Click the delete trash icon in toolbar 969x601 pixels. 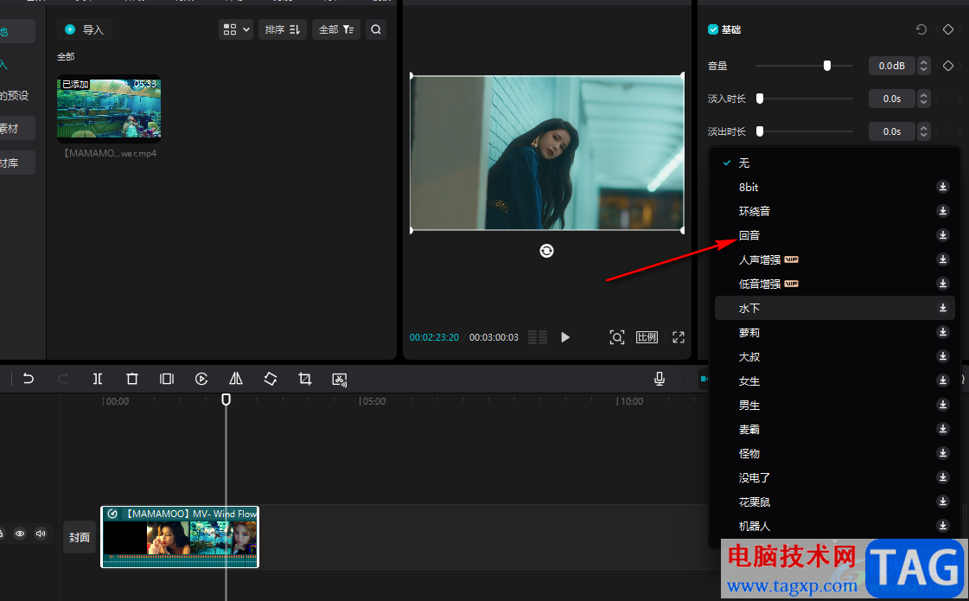tap(131, 379)
